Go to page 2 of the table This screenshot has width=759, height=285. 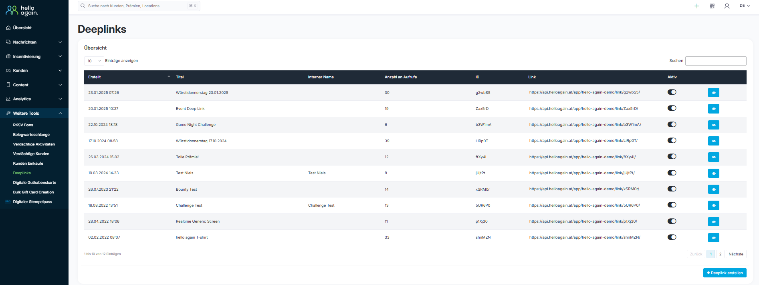[x=720, y=254]
